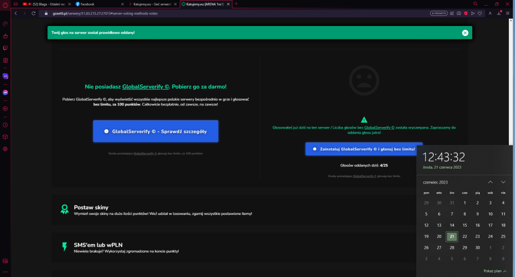Open GlobalServerify link under Sprawdź szczegóły button
This screenshot has height=277, width=515.
(x=145, y=154)
